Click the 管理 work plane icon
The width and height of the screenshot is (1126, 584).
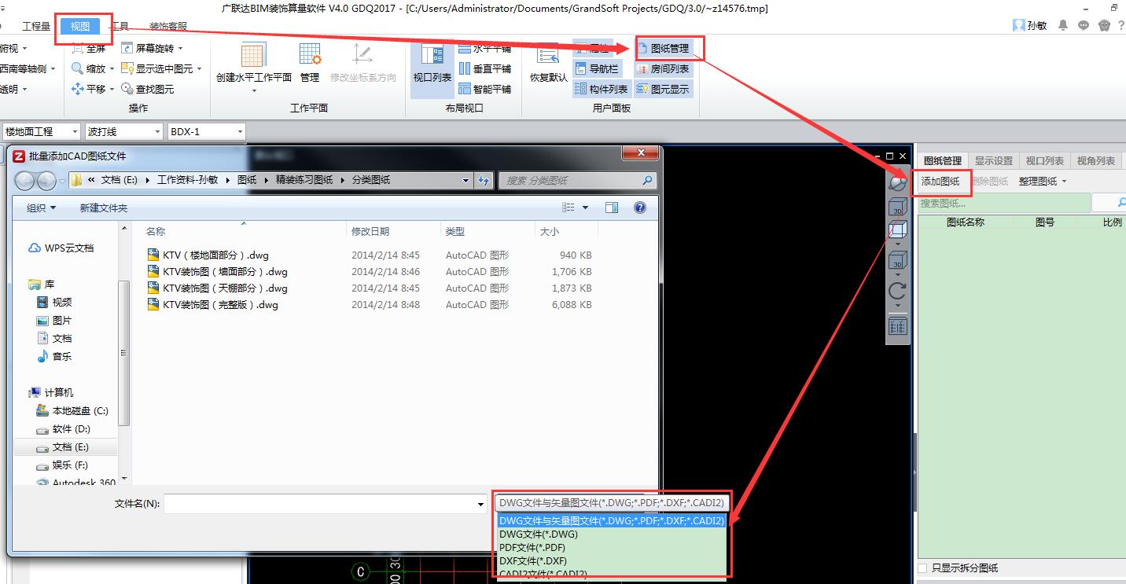310,55
